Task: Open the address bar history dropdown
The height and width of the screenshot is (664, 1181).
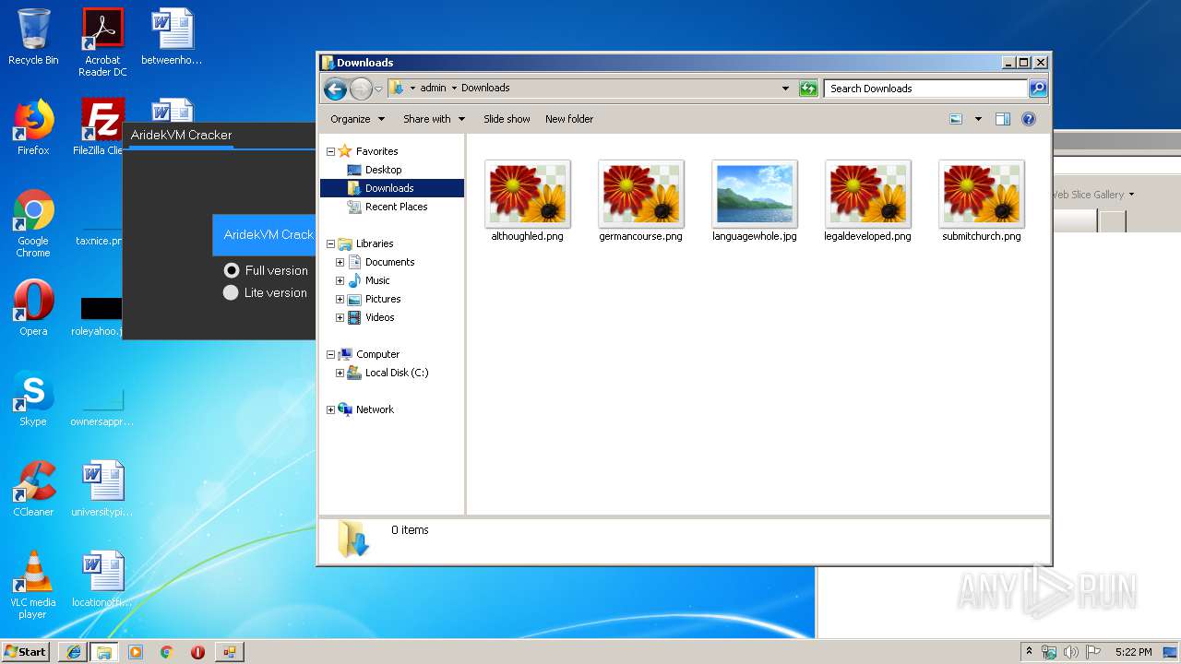Action: tap(785, 89)
